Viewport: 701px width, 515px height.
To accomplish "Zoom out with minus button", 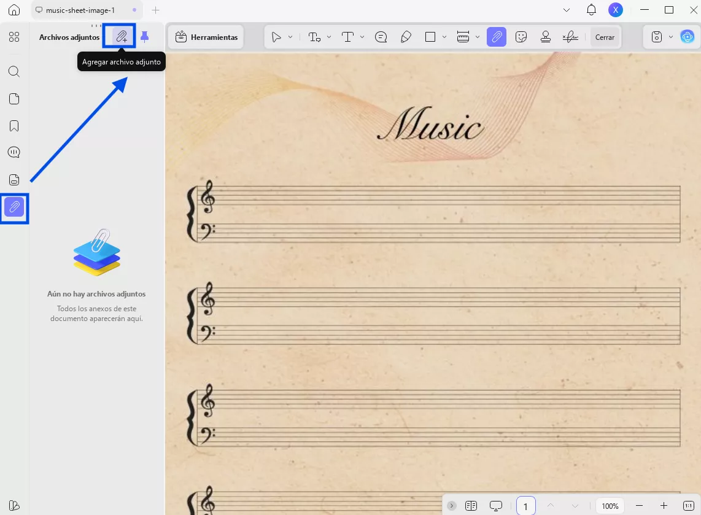I will pyautogui.click(x=639, y=506).
